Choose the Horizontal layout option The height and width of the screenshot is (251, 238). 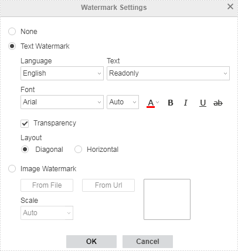[78, 150]
